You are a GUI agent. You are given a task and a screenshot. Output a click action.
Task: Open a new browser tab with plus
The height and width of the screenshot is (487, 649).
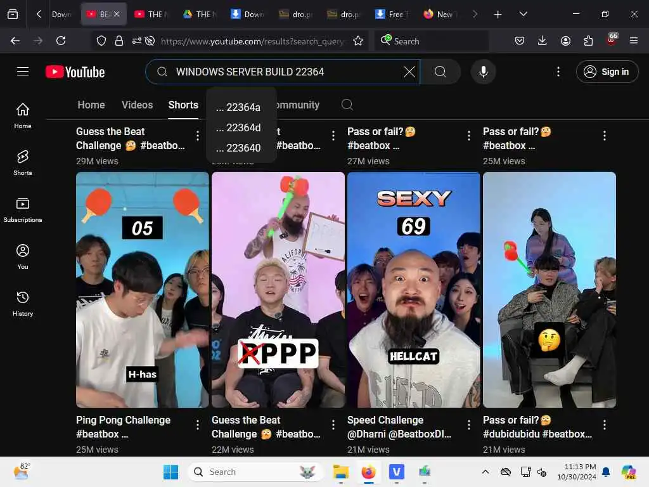[x=498, y=14]
